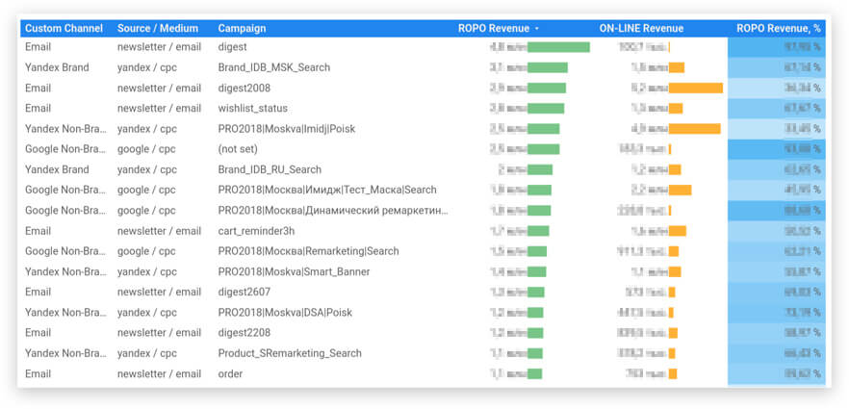Click orange ON-LINE bar in Imidj|Poisk row

(x=695, y=129)
